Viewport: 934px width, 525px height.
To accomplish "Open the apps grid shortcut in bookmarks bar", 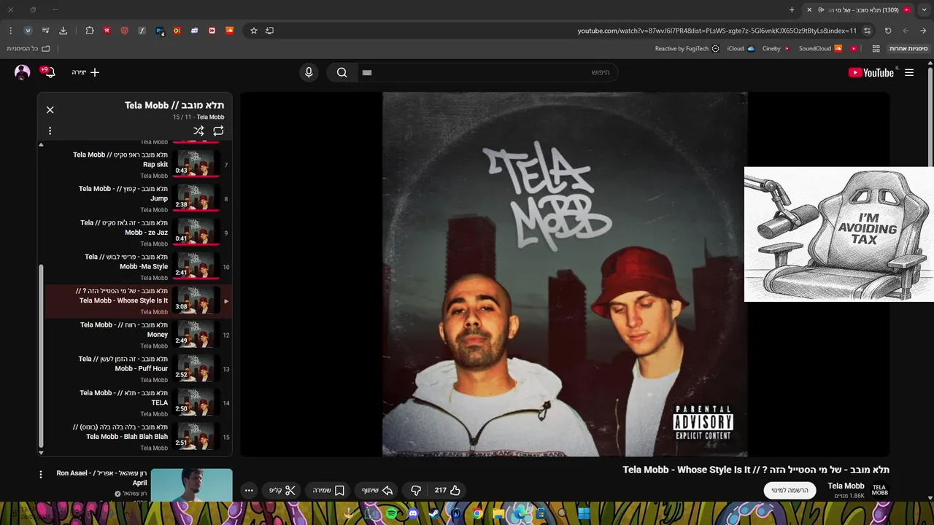I will click(x=876, y=49).
